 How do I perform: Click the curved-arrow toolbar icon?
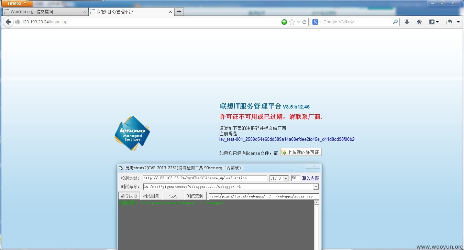tap(449, 22)
